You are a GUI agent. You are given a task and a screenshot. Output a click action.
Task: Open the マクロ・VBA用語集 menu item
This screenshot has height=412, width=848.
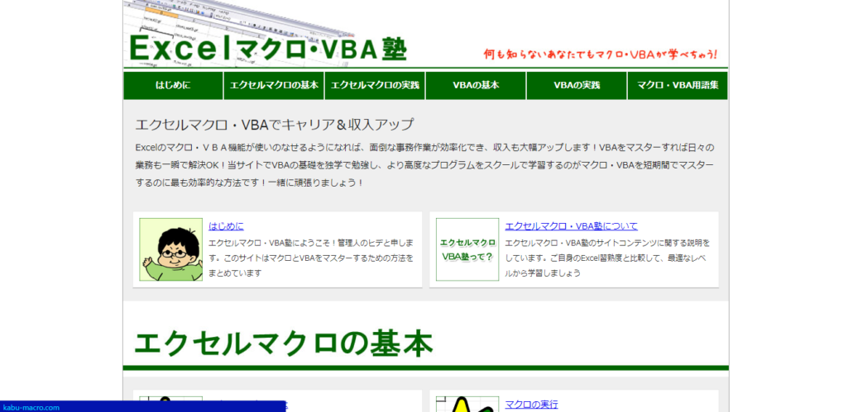tap(678, 85)
